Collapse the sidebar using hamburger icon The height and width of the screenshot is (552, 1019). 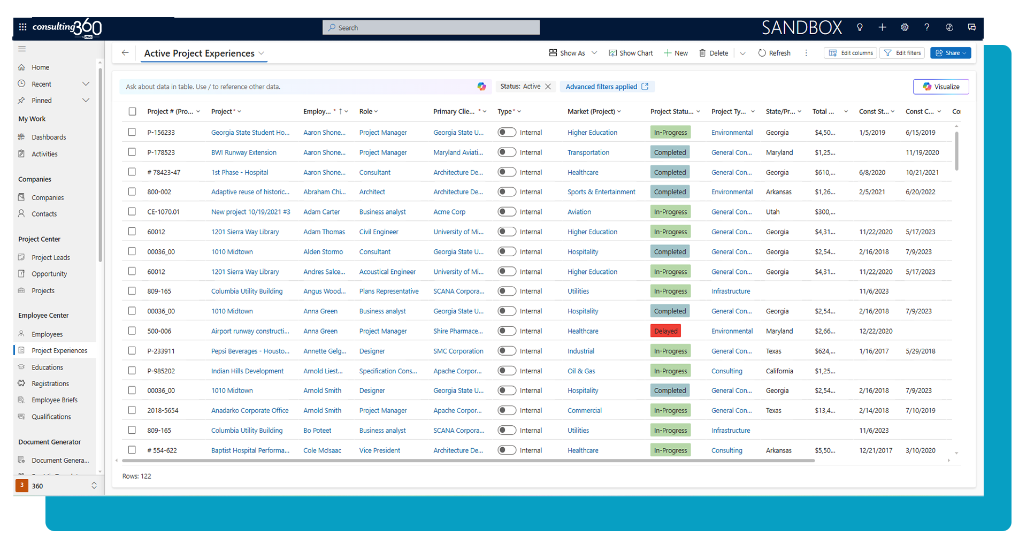[x=22, y=49]
